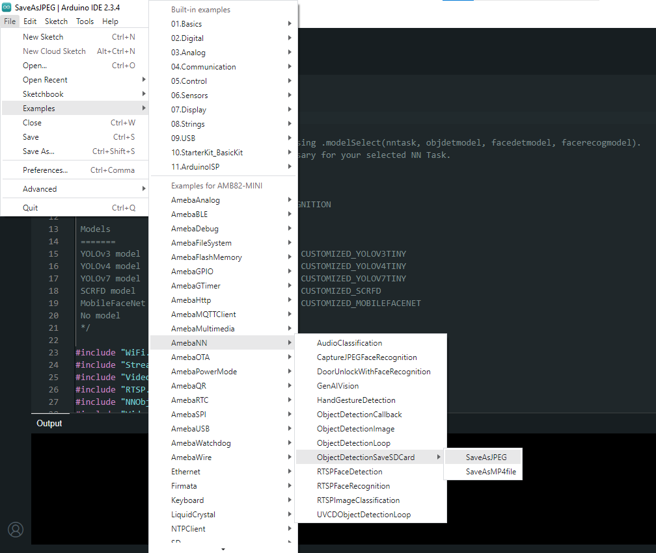656x553 pixels.
Task: Expand the 04.Communication examples
Action: 223,66
